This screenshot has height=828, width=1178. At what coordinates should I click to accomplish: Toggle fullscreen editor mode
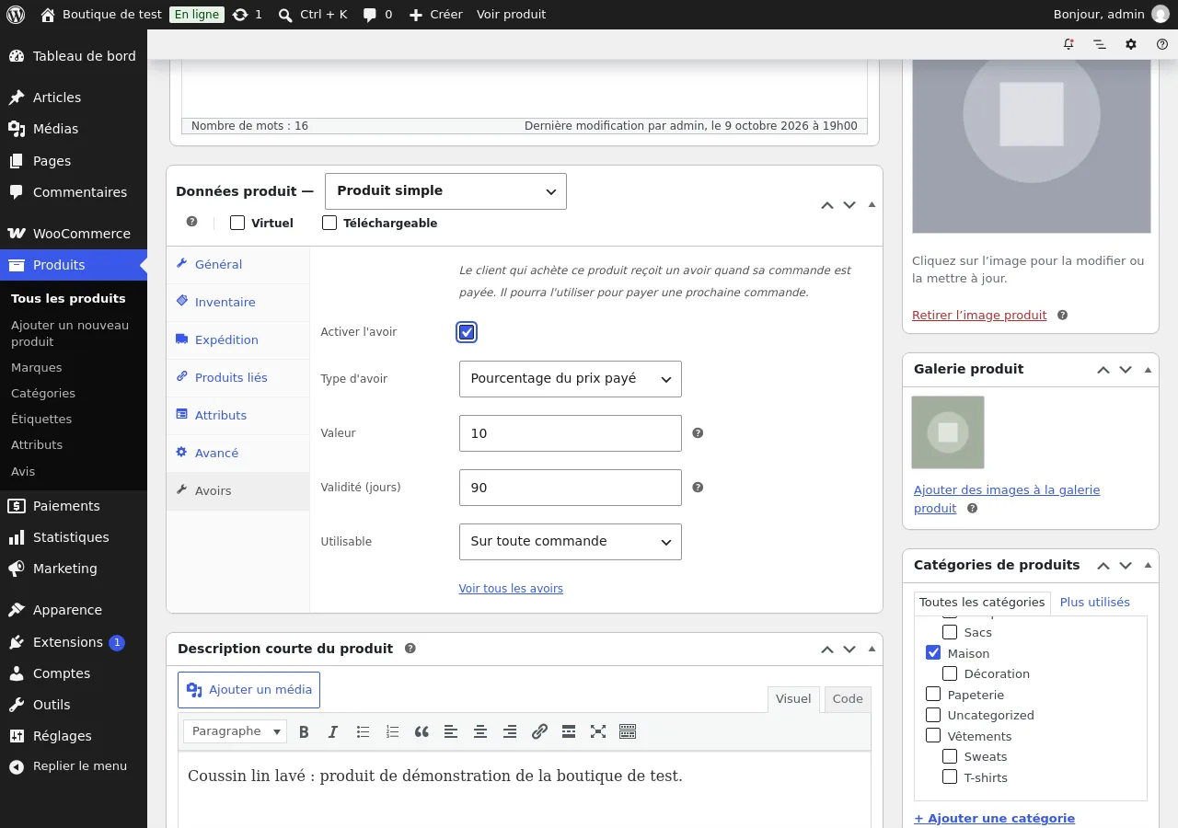point(598,731)
